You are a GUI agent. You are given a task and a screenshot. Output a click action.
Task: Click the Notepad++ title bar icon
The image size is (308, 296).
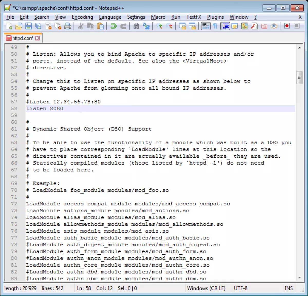click(x=7, y=8)
